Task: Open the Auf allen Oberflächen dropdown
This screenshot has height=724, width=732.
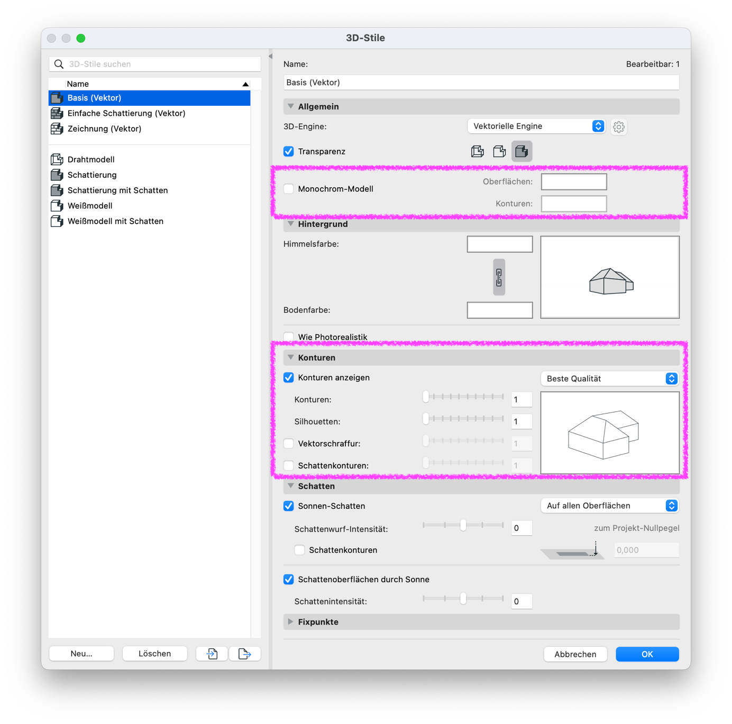Action: pyautogui.click(x=610, y=506)
